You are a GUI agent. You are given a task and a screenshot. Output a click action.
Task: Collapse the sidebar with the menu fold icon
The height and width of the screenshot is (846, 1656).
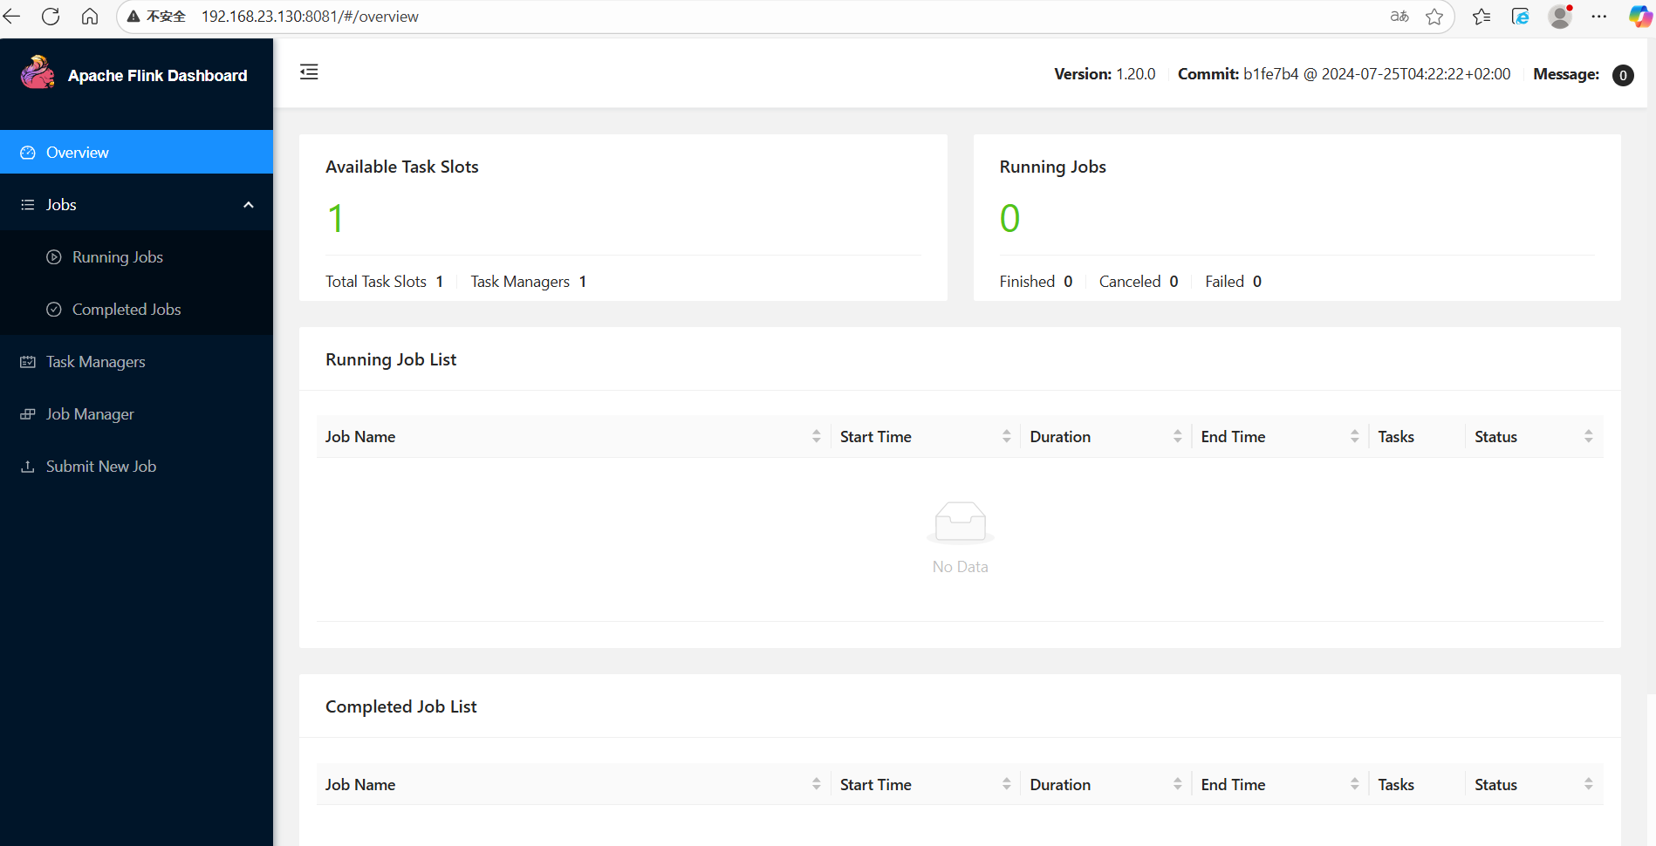309,72
